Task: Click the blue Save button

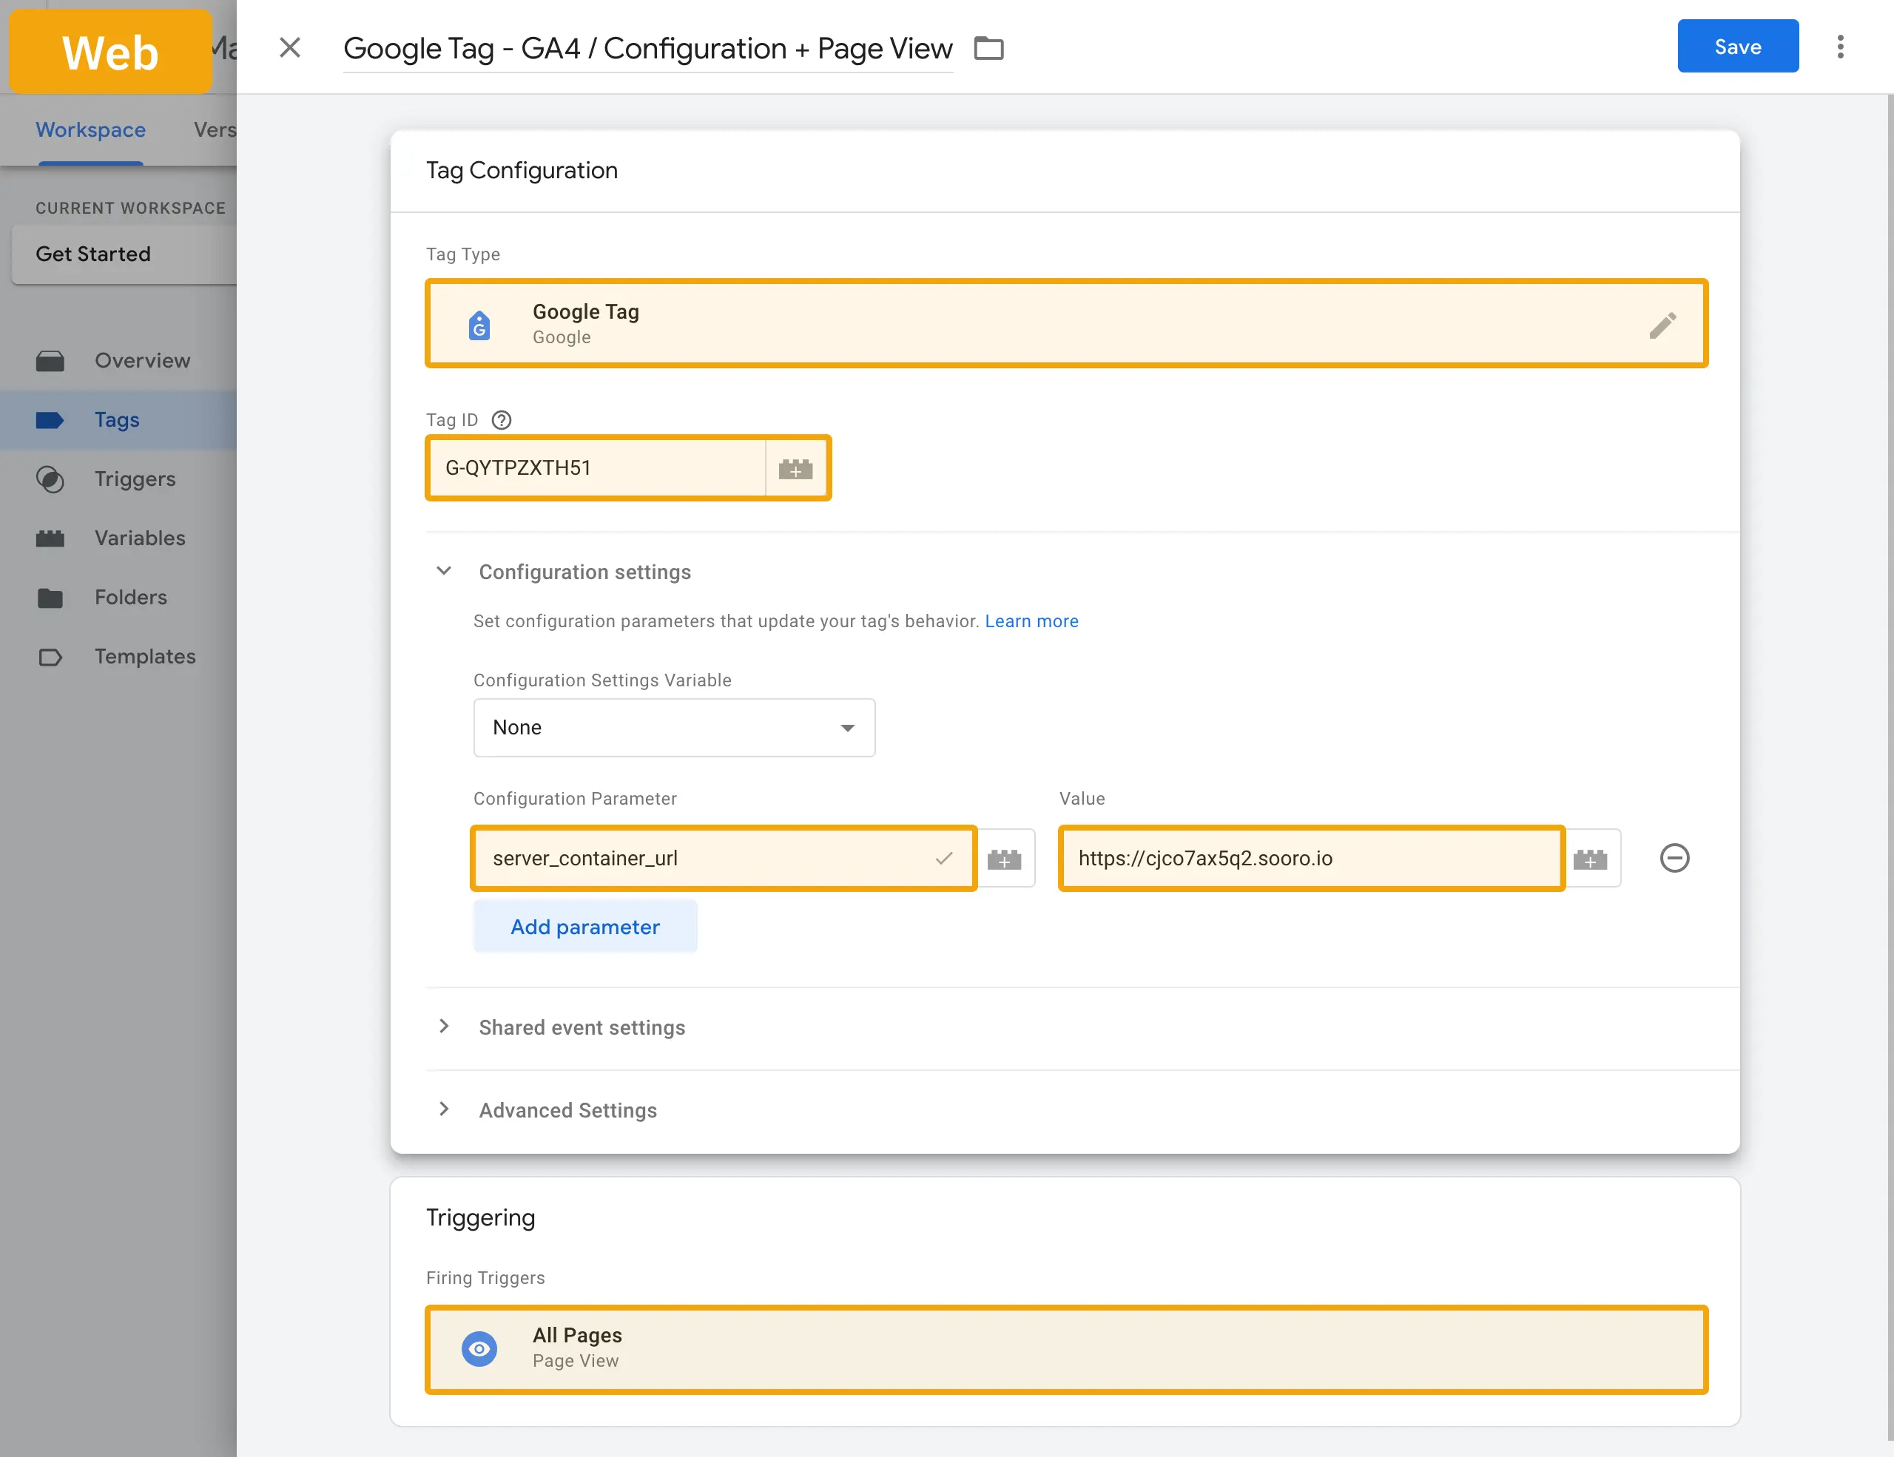Action: [1737, 46]
